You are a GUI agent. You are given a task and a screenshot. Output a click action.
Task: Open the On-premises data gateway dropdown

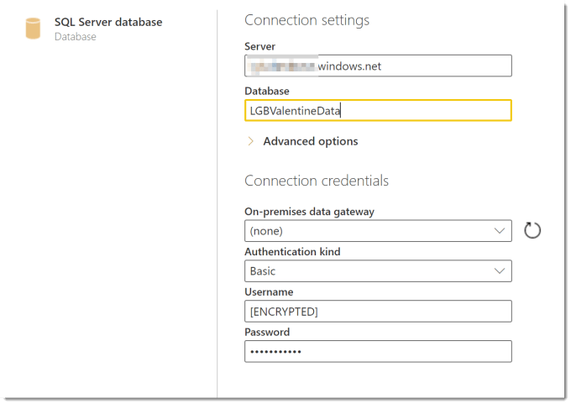378,231
